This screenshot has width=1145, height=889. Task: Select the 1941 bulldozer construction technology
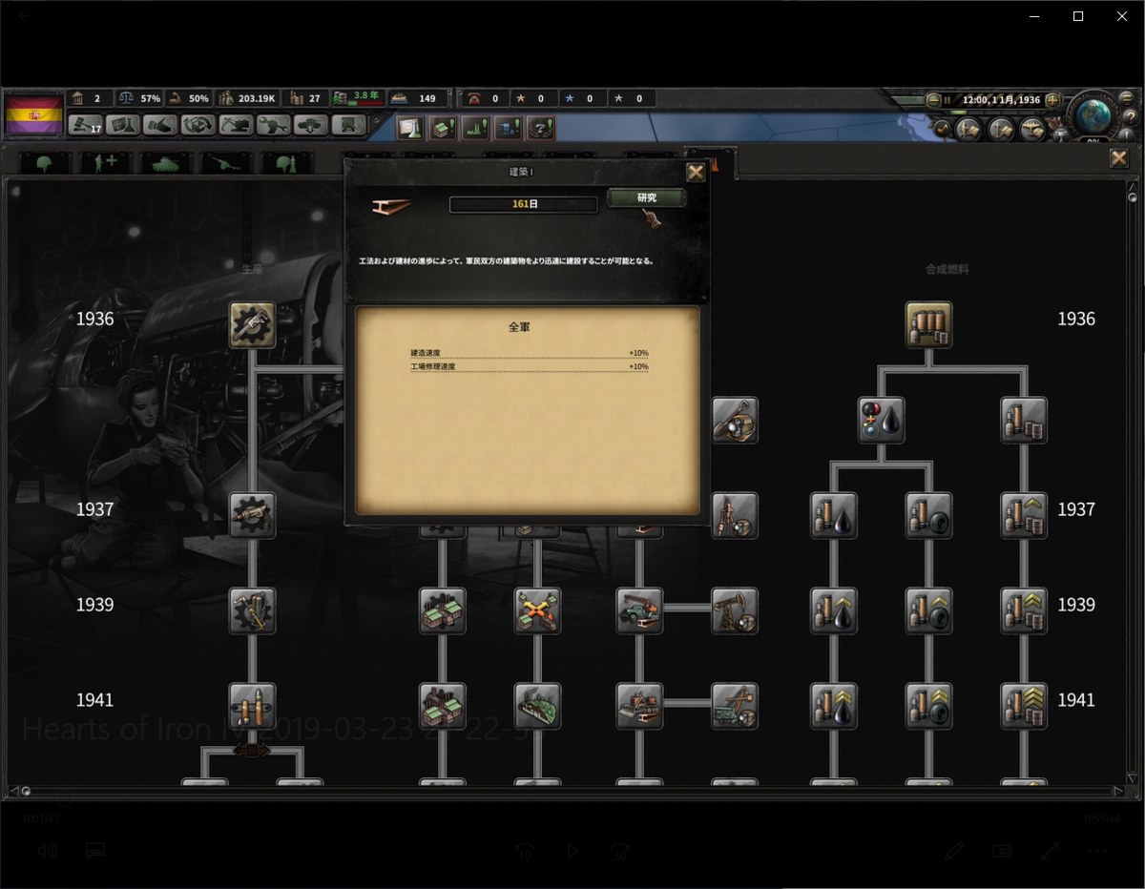coord(639,707)
